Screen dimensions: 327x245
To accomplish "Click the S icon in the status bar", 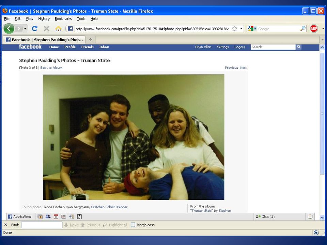I will click(316, 232).
